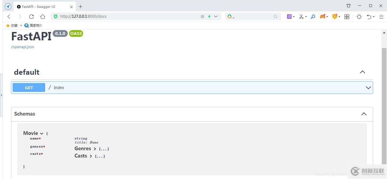The height and width of the screenshot is (179, 387).
Task: Open the QR code icon in address bar
Action: 202,16
